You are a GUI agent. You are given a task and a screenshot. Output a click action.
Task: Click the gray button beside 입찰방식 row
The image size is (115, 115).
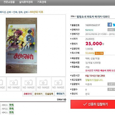point(111,84)
